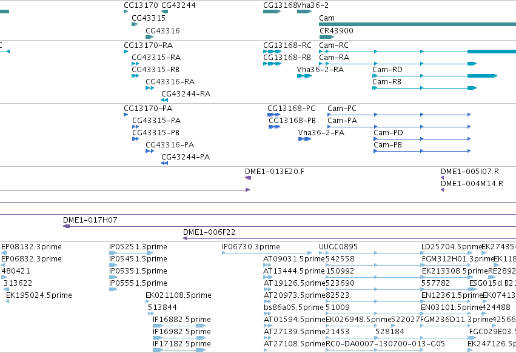Select protein CG13168-PB

[x=292, y=121]
